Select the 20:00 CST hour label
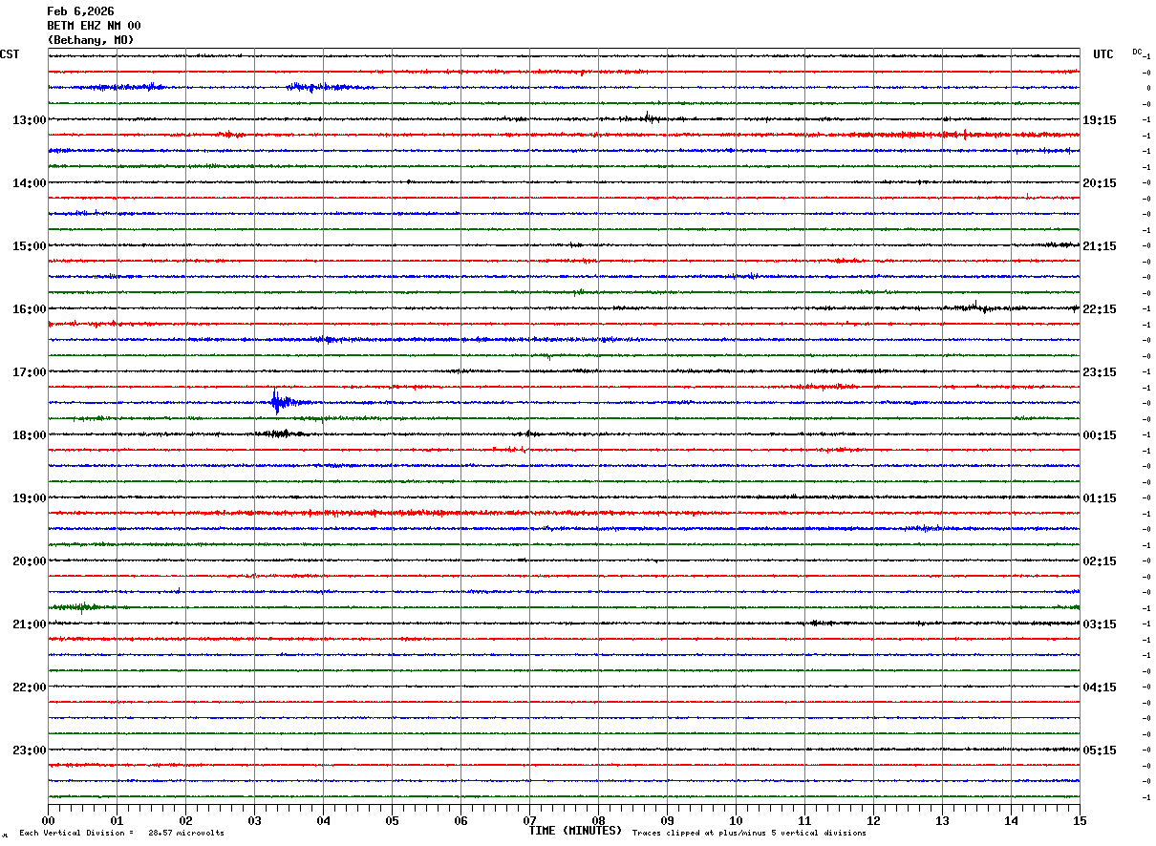This screenshot has height=846, width=1156. click(30, 560)
